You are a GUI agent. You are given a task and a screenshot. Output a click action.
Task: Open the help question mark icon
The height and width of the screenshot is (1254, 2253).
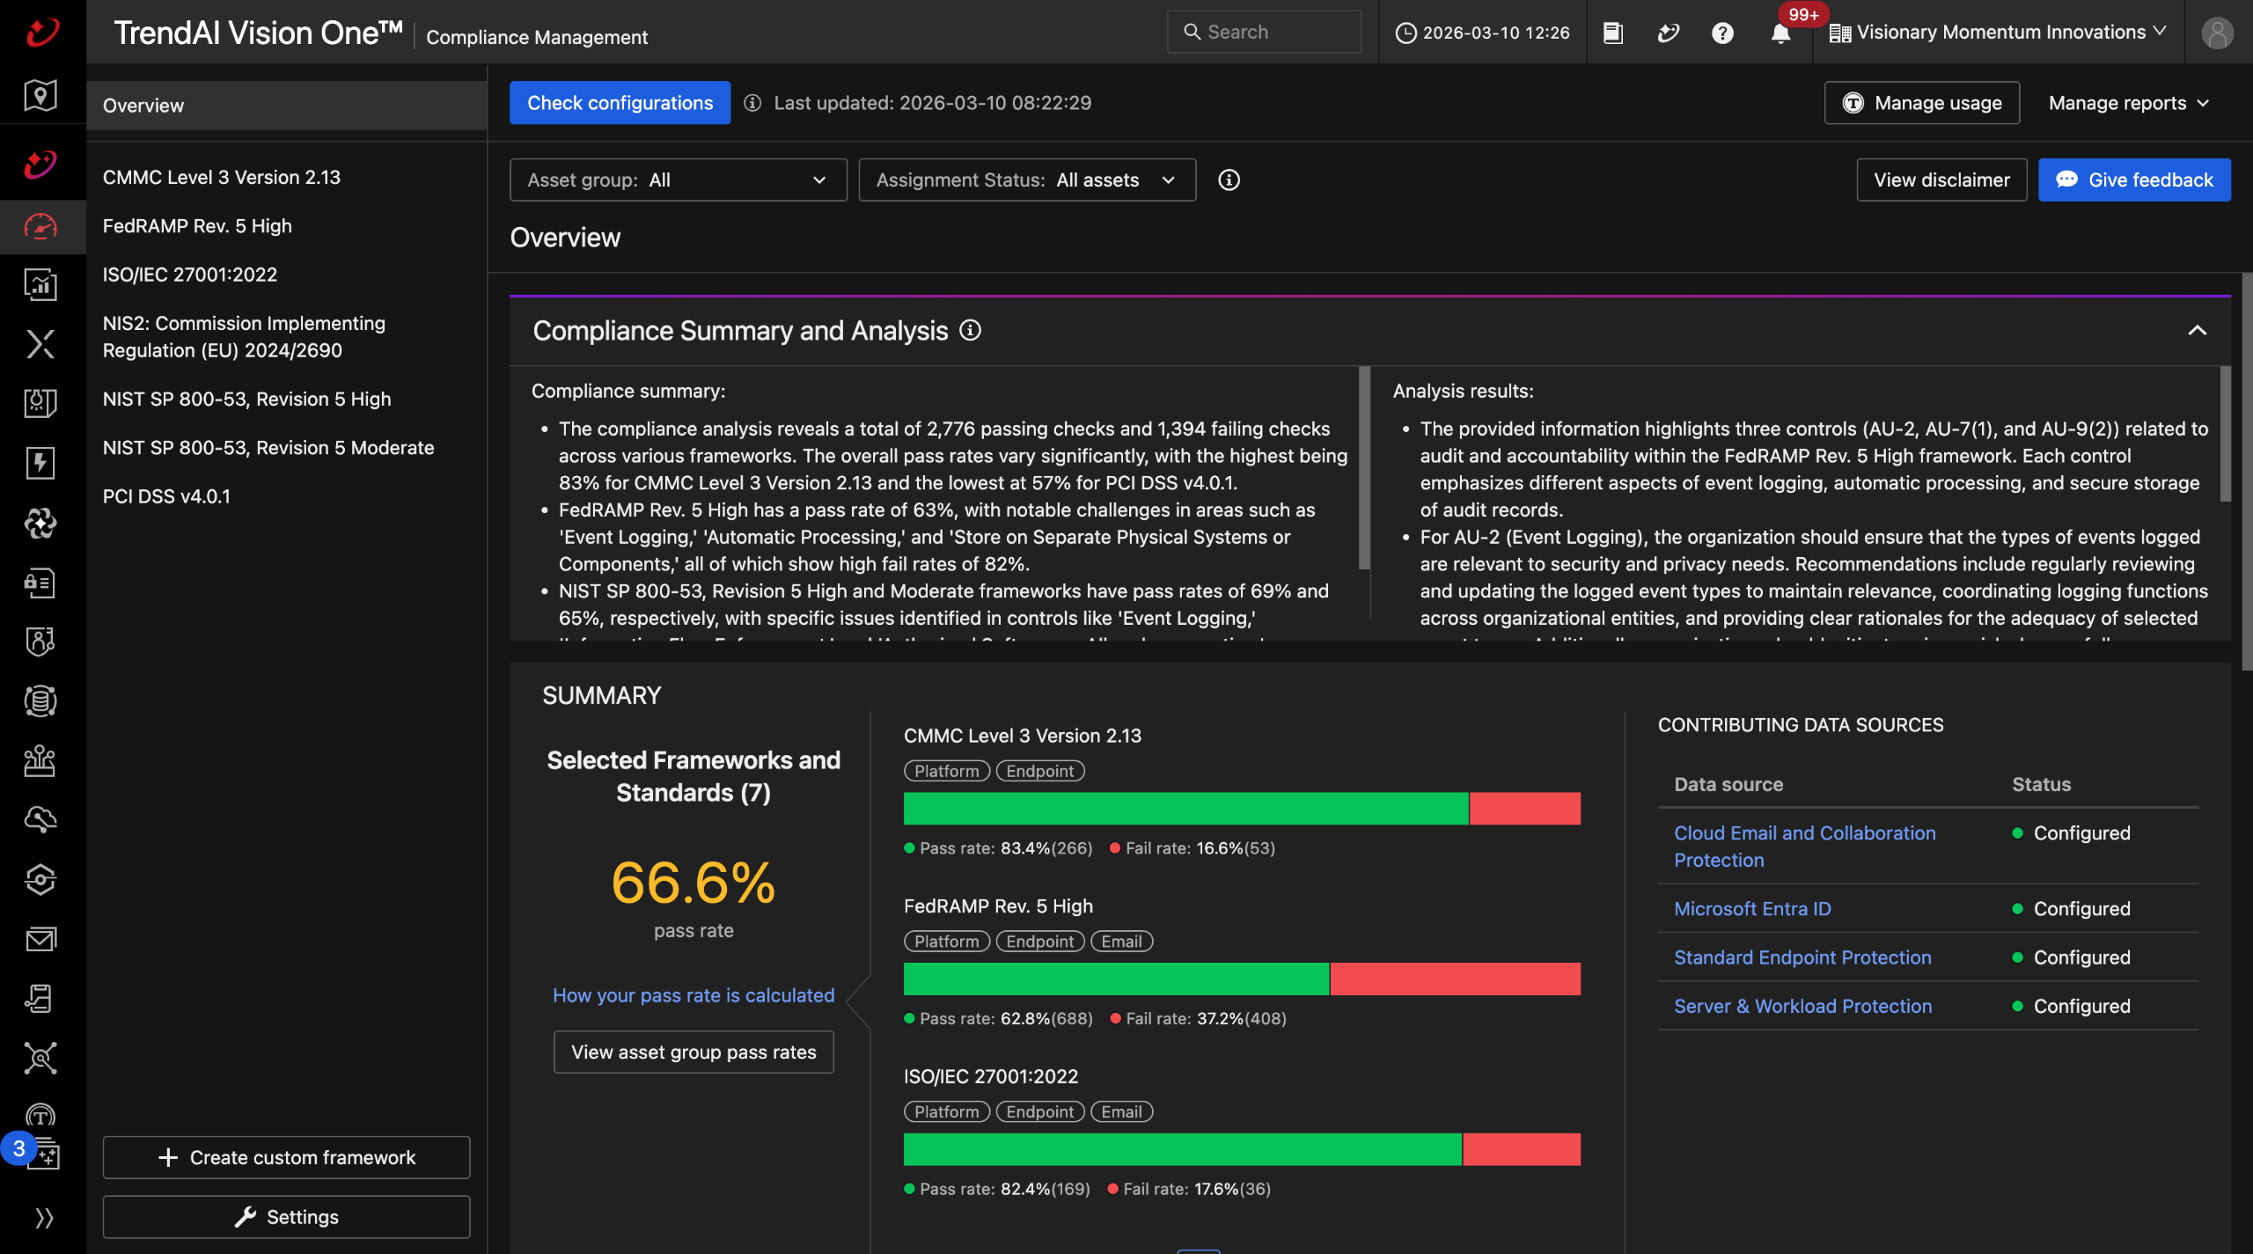1722,33
